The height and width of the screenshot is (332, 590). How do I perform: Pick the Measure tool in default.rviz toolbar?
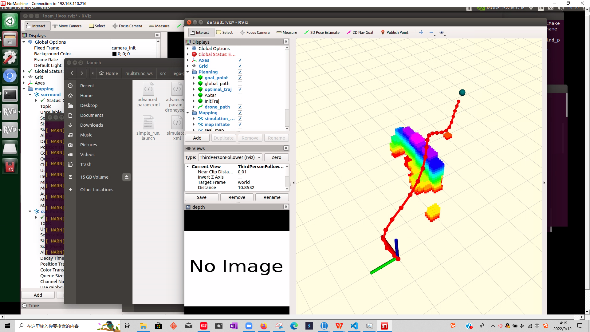pos(287,32)
